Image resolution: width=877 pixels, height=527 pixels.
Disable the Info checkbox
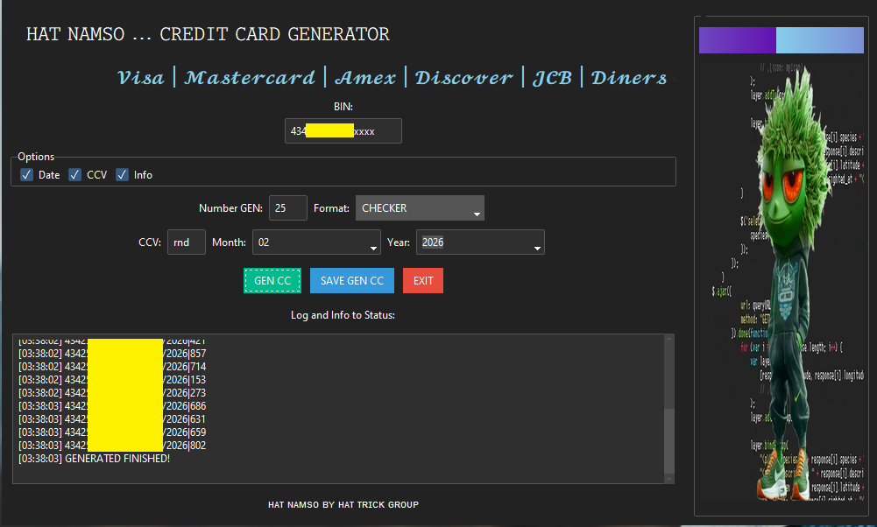[123, 175]
